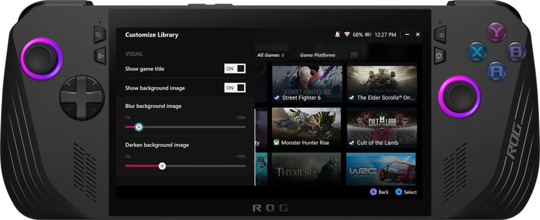Click the "Street Fighter 6" title text
The height and width of the screenshot is (220, 540).
coord(301,98)
